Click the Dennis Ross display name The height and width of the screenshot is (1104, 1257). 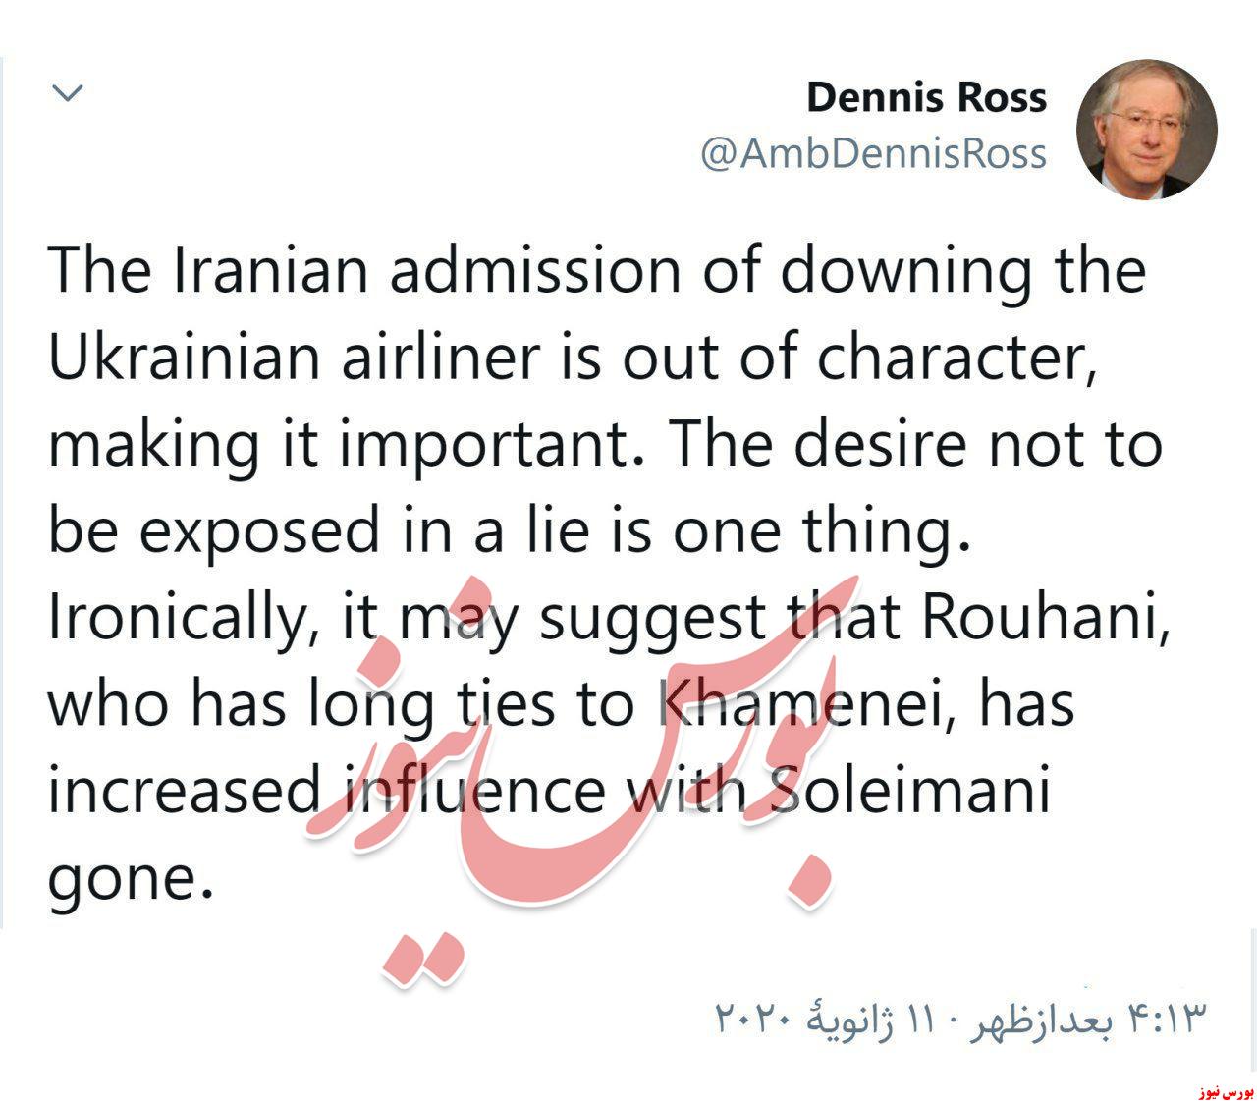(926, 97)
